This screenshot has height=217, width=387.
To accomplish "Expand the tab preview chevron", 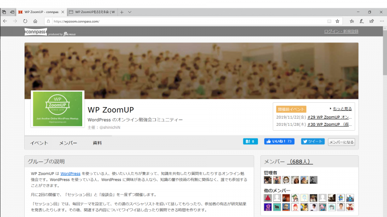I will (x=130, y=12).
